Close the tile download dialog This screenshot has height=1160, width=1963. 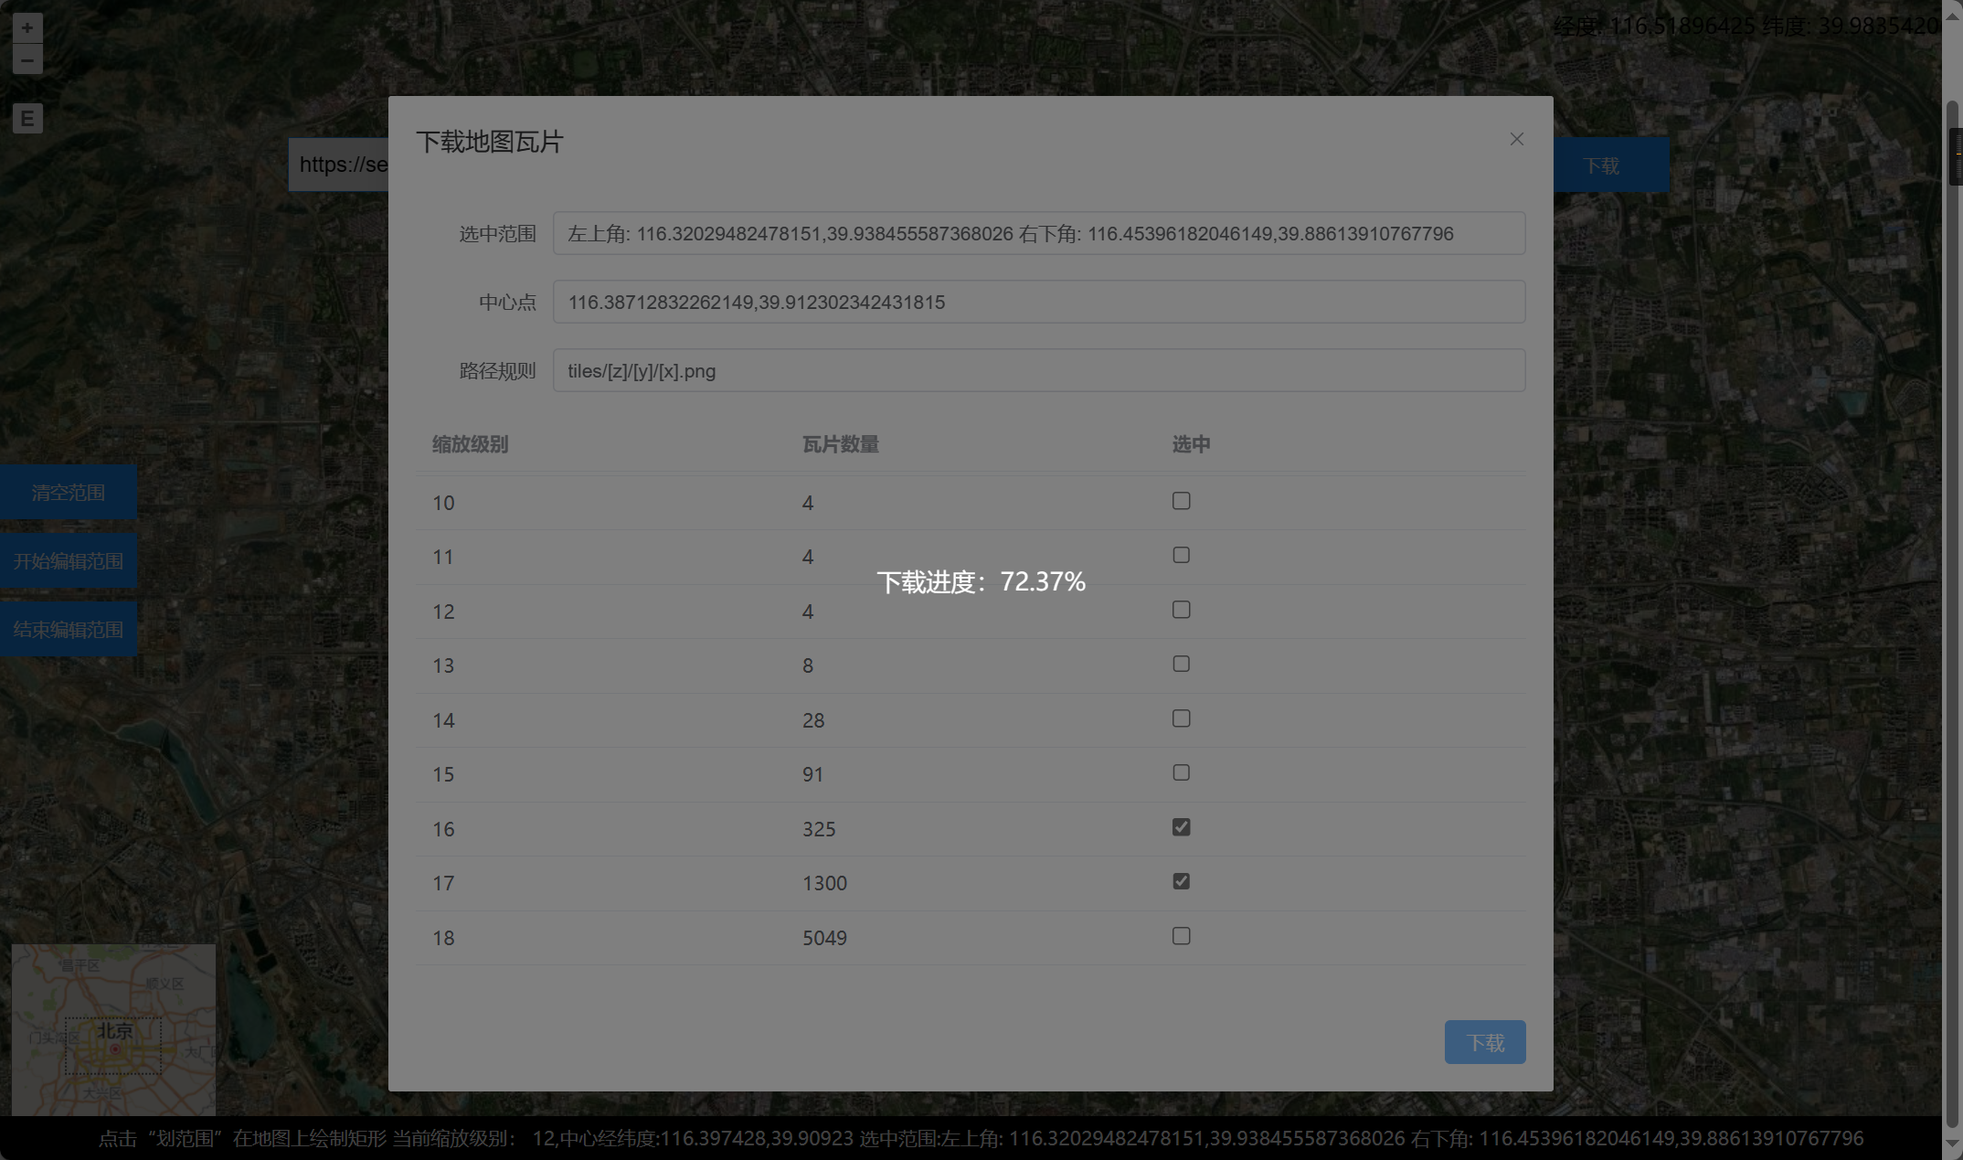pyautogui.click(x=1517, y=139)
